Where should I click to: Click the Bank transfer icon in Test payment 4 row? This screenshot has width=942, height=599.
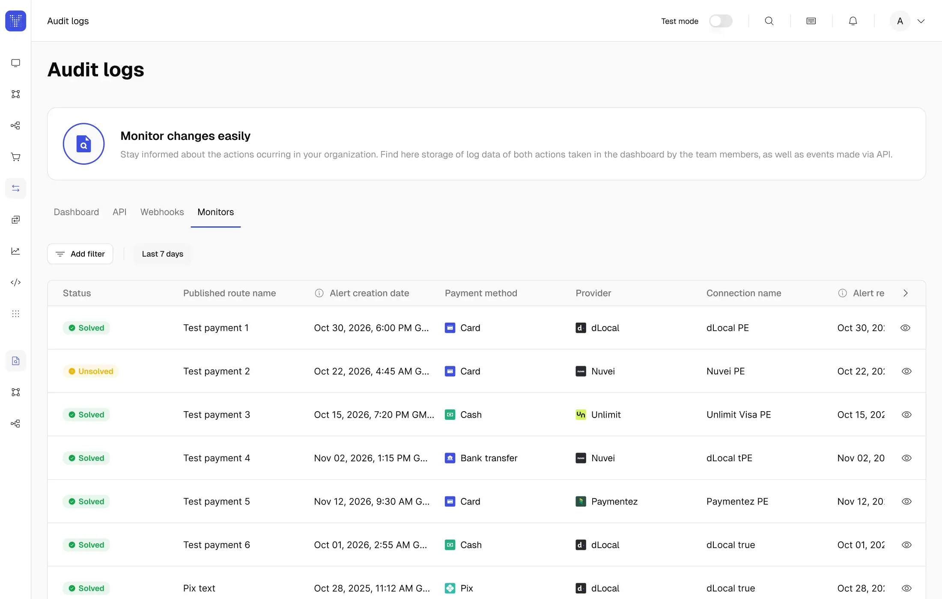(450, 458)
